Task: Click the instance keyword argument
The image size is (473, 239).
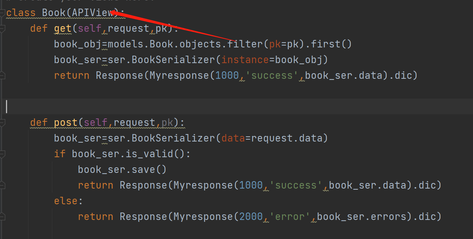Action: (x=245, y=60)
